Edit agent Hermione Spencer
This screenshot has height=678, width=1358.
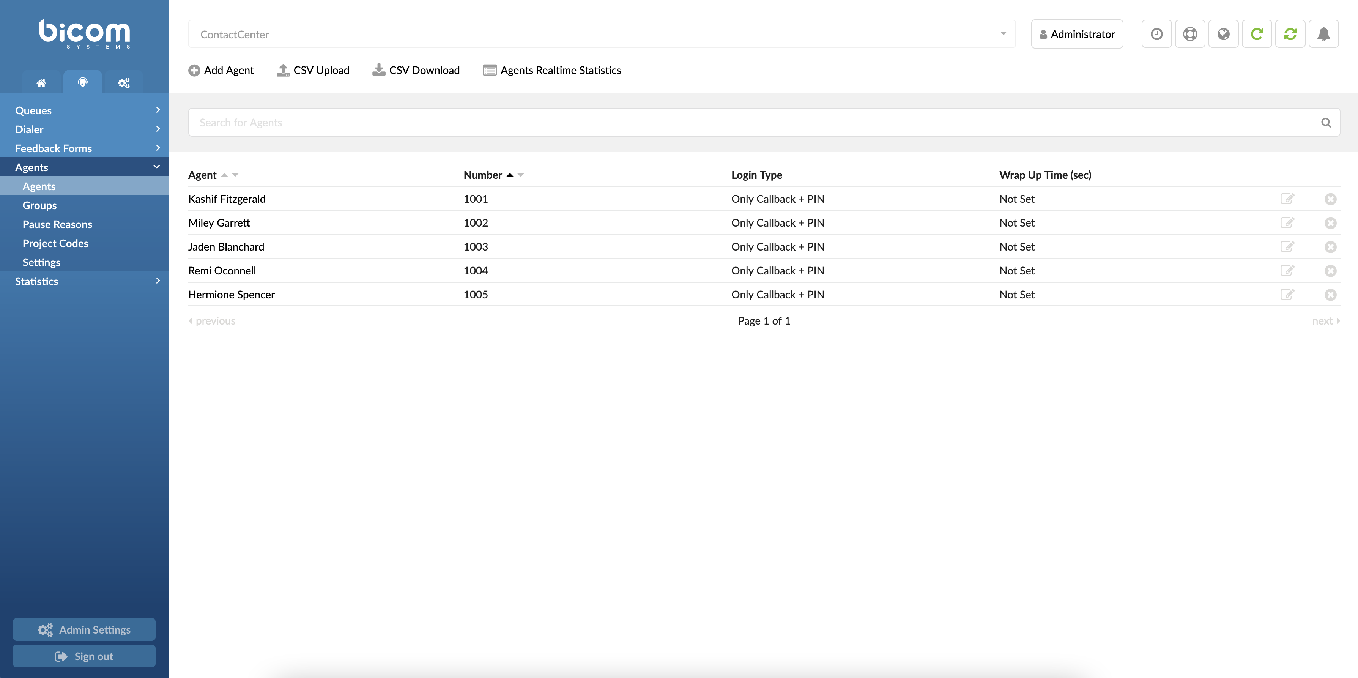pos(1287,294)
